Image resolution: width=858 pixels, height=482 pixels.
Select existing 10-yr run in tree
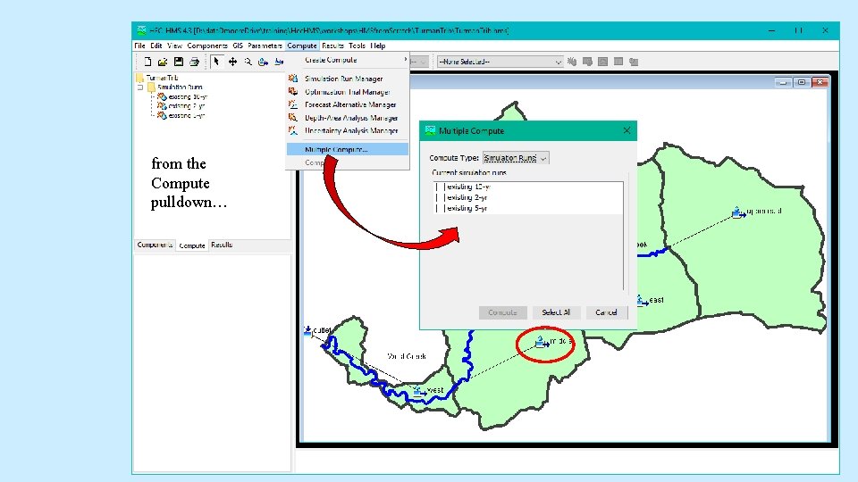[x=188, y=96]
